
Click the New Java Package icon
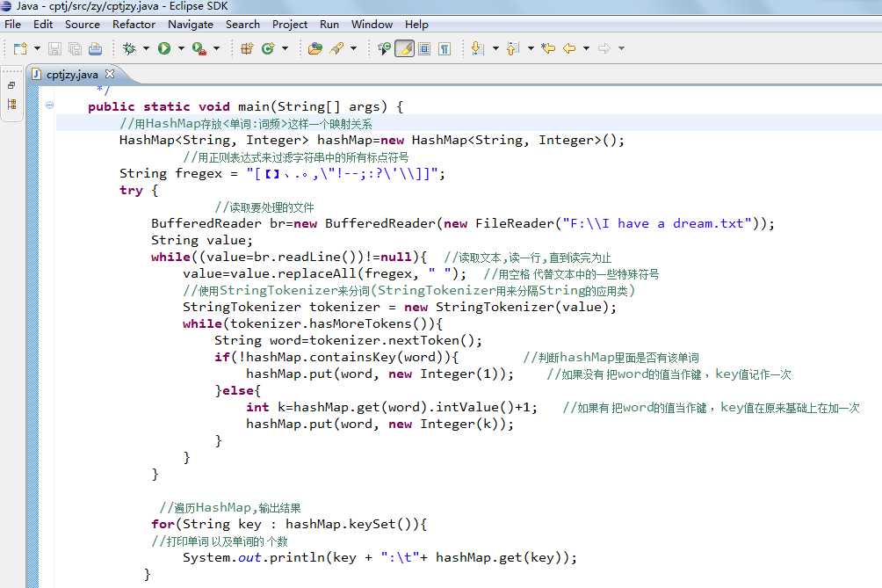pos(247,49)
